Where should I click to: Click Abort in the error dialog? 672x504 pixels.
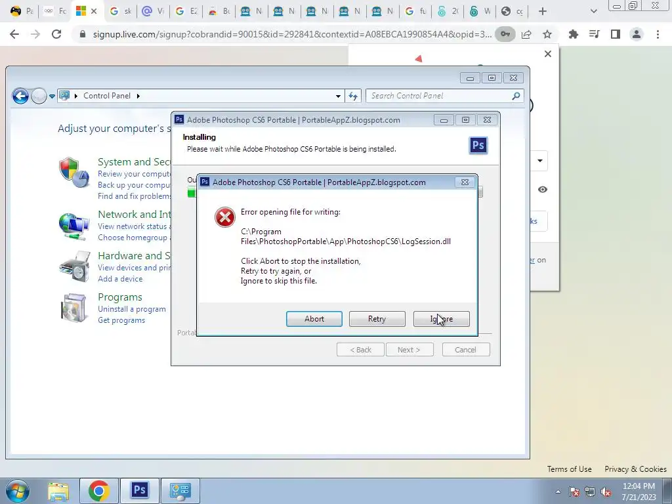(314, 319)
